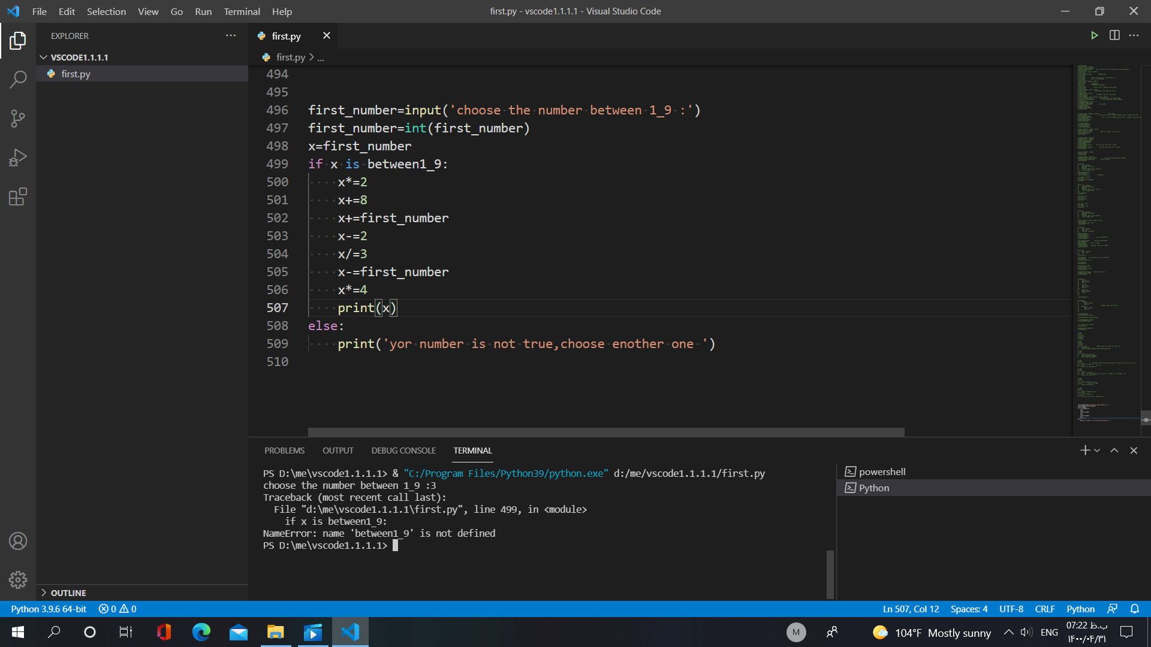
Task: Click the feedback icon in status bar
Action: pyautogui.click(x=1112, y=609)
